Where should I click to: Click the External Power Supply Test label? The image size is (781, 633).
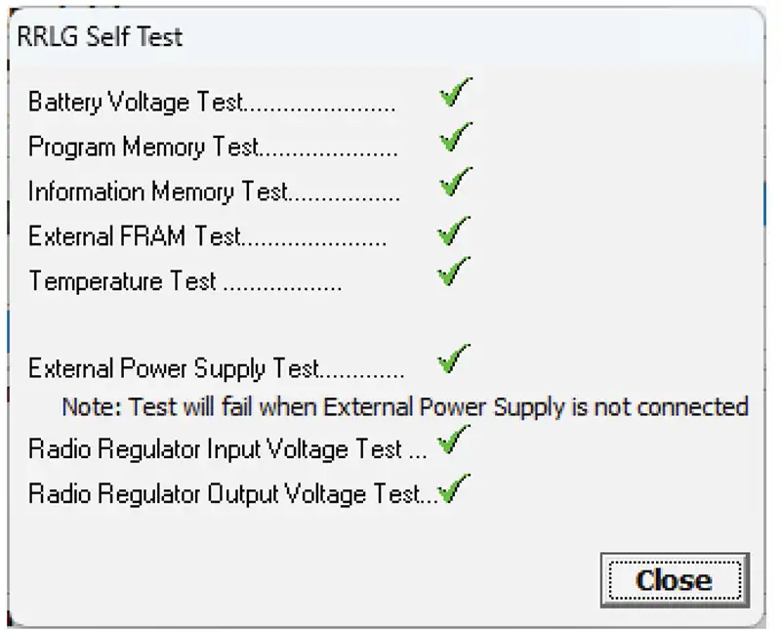174,369
